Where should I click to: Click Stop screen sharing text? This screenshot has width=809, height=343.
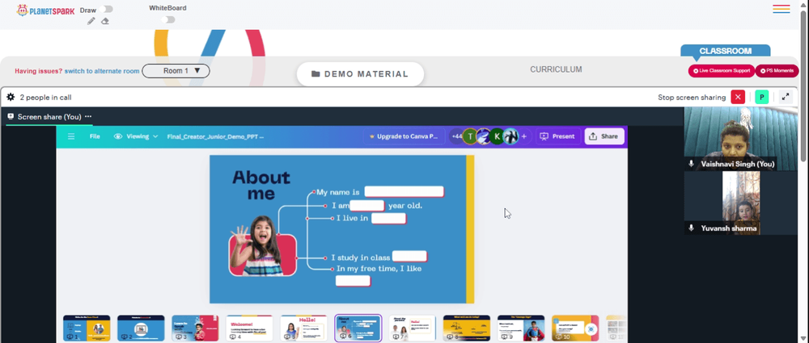pos(692,98)
